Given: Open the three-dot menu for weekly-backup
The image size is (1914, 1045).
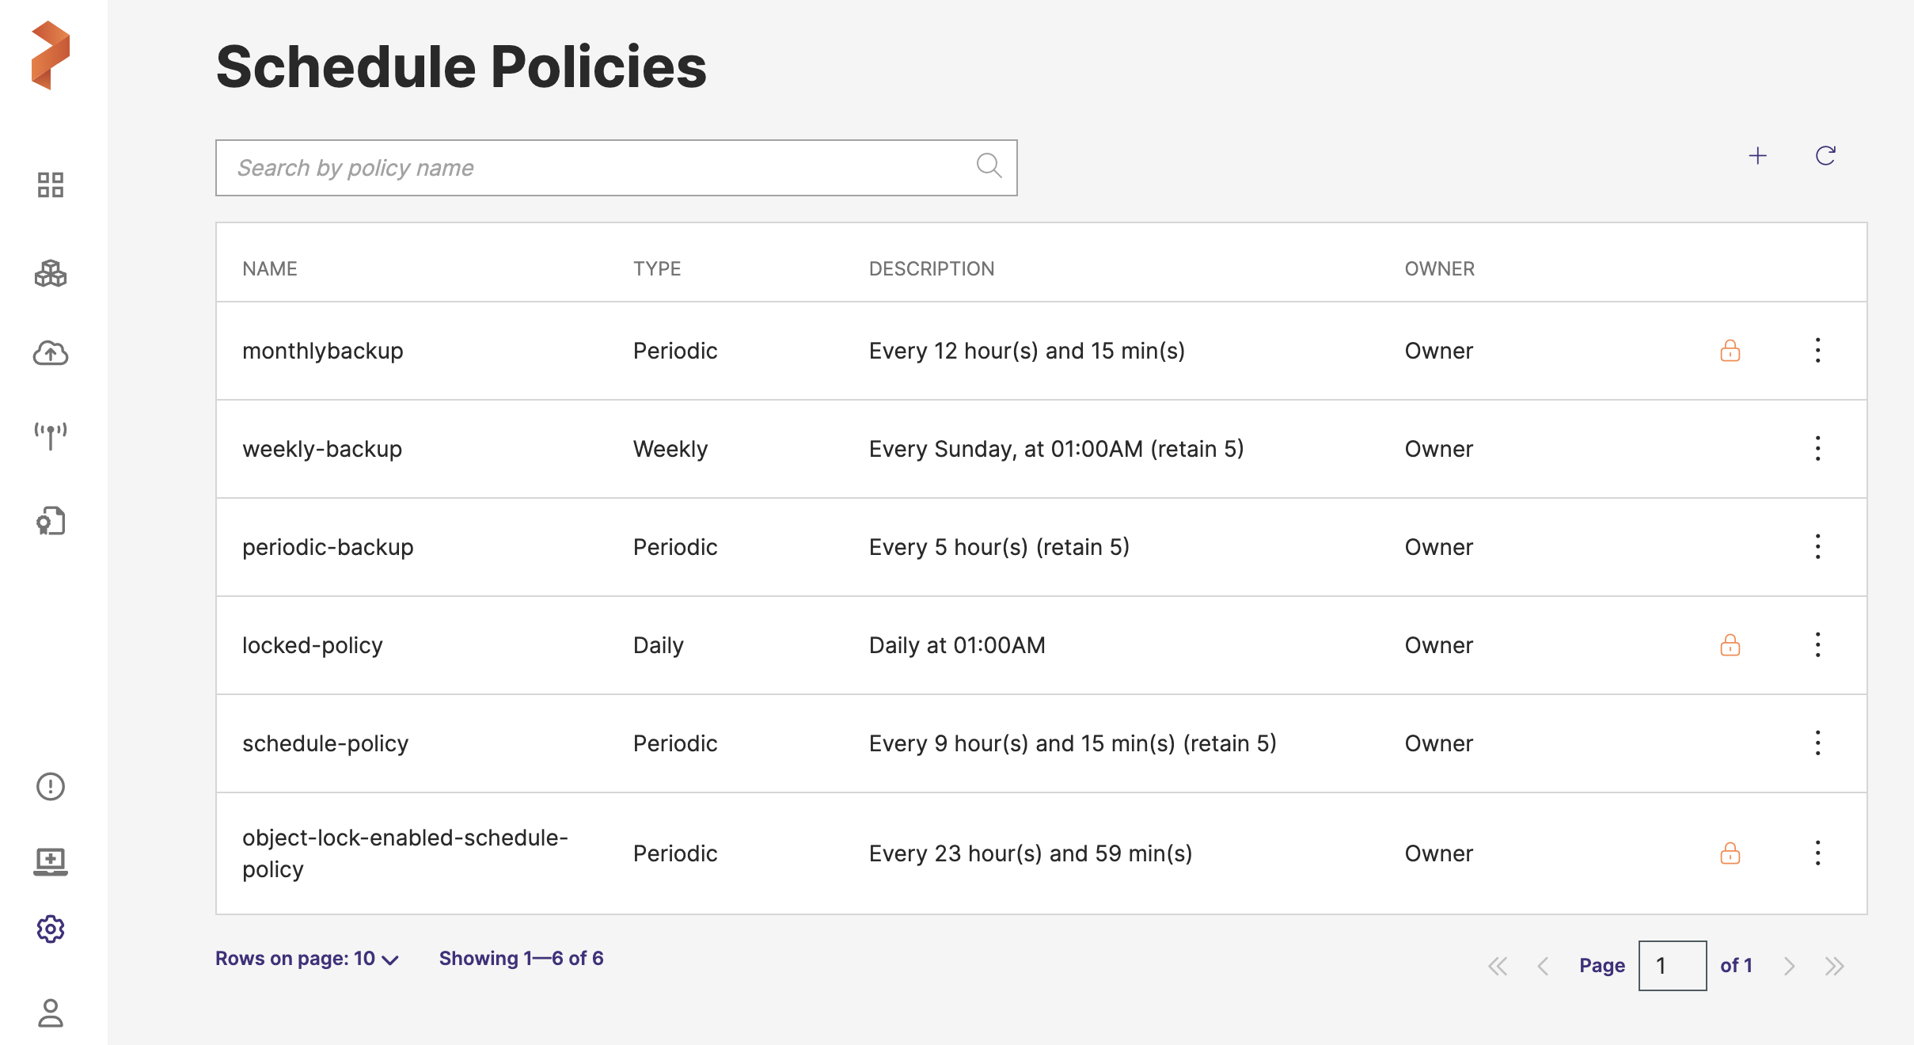Looking at the screenshot, I should tap(1818, 449).
